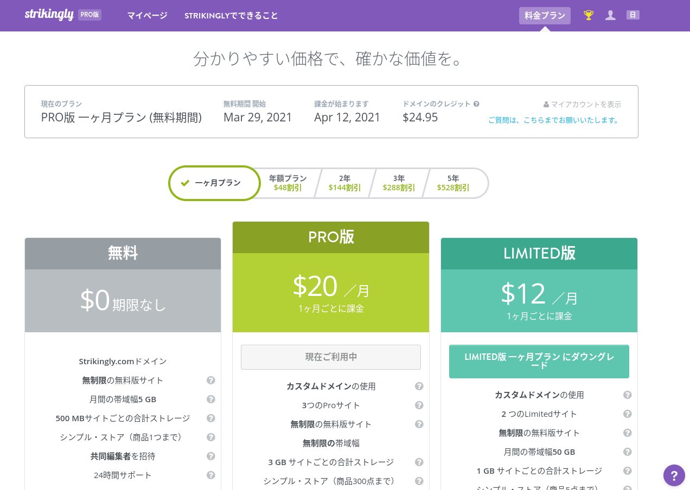The width and height of the screenshot is (690, 490).
Task: Click help icon for 2 つのLimitedサイト
Action: point(628,414)
